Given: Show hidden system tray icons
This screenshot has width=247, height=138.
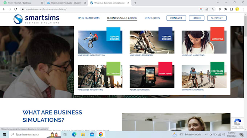Looking at the screenshot, I should [206, 134].
